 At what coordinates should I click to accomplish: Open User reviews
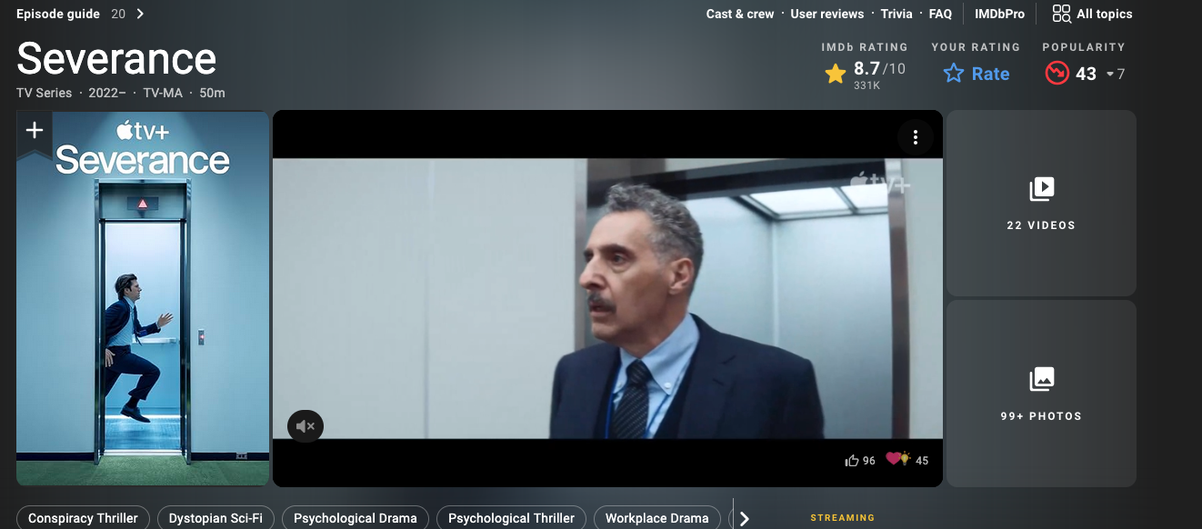(826, 14)
